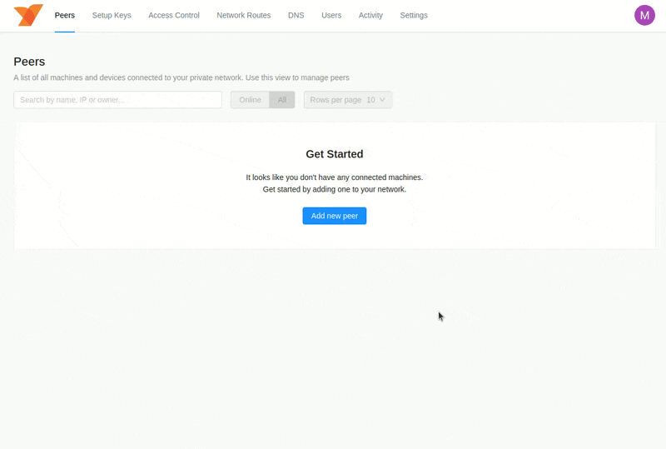
Task: Open Access Control section
Action: [174, 15]
